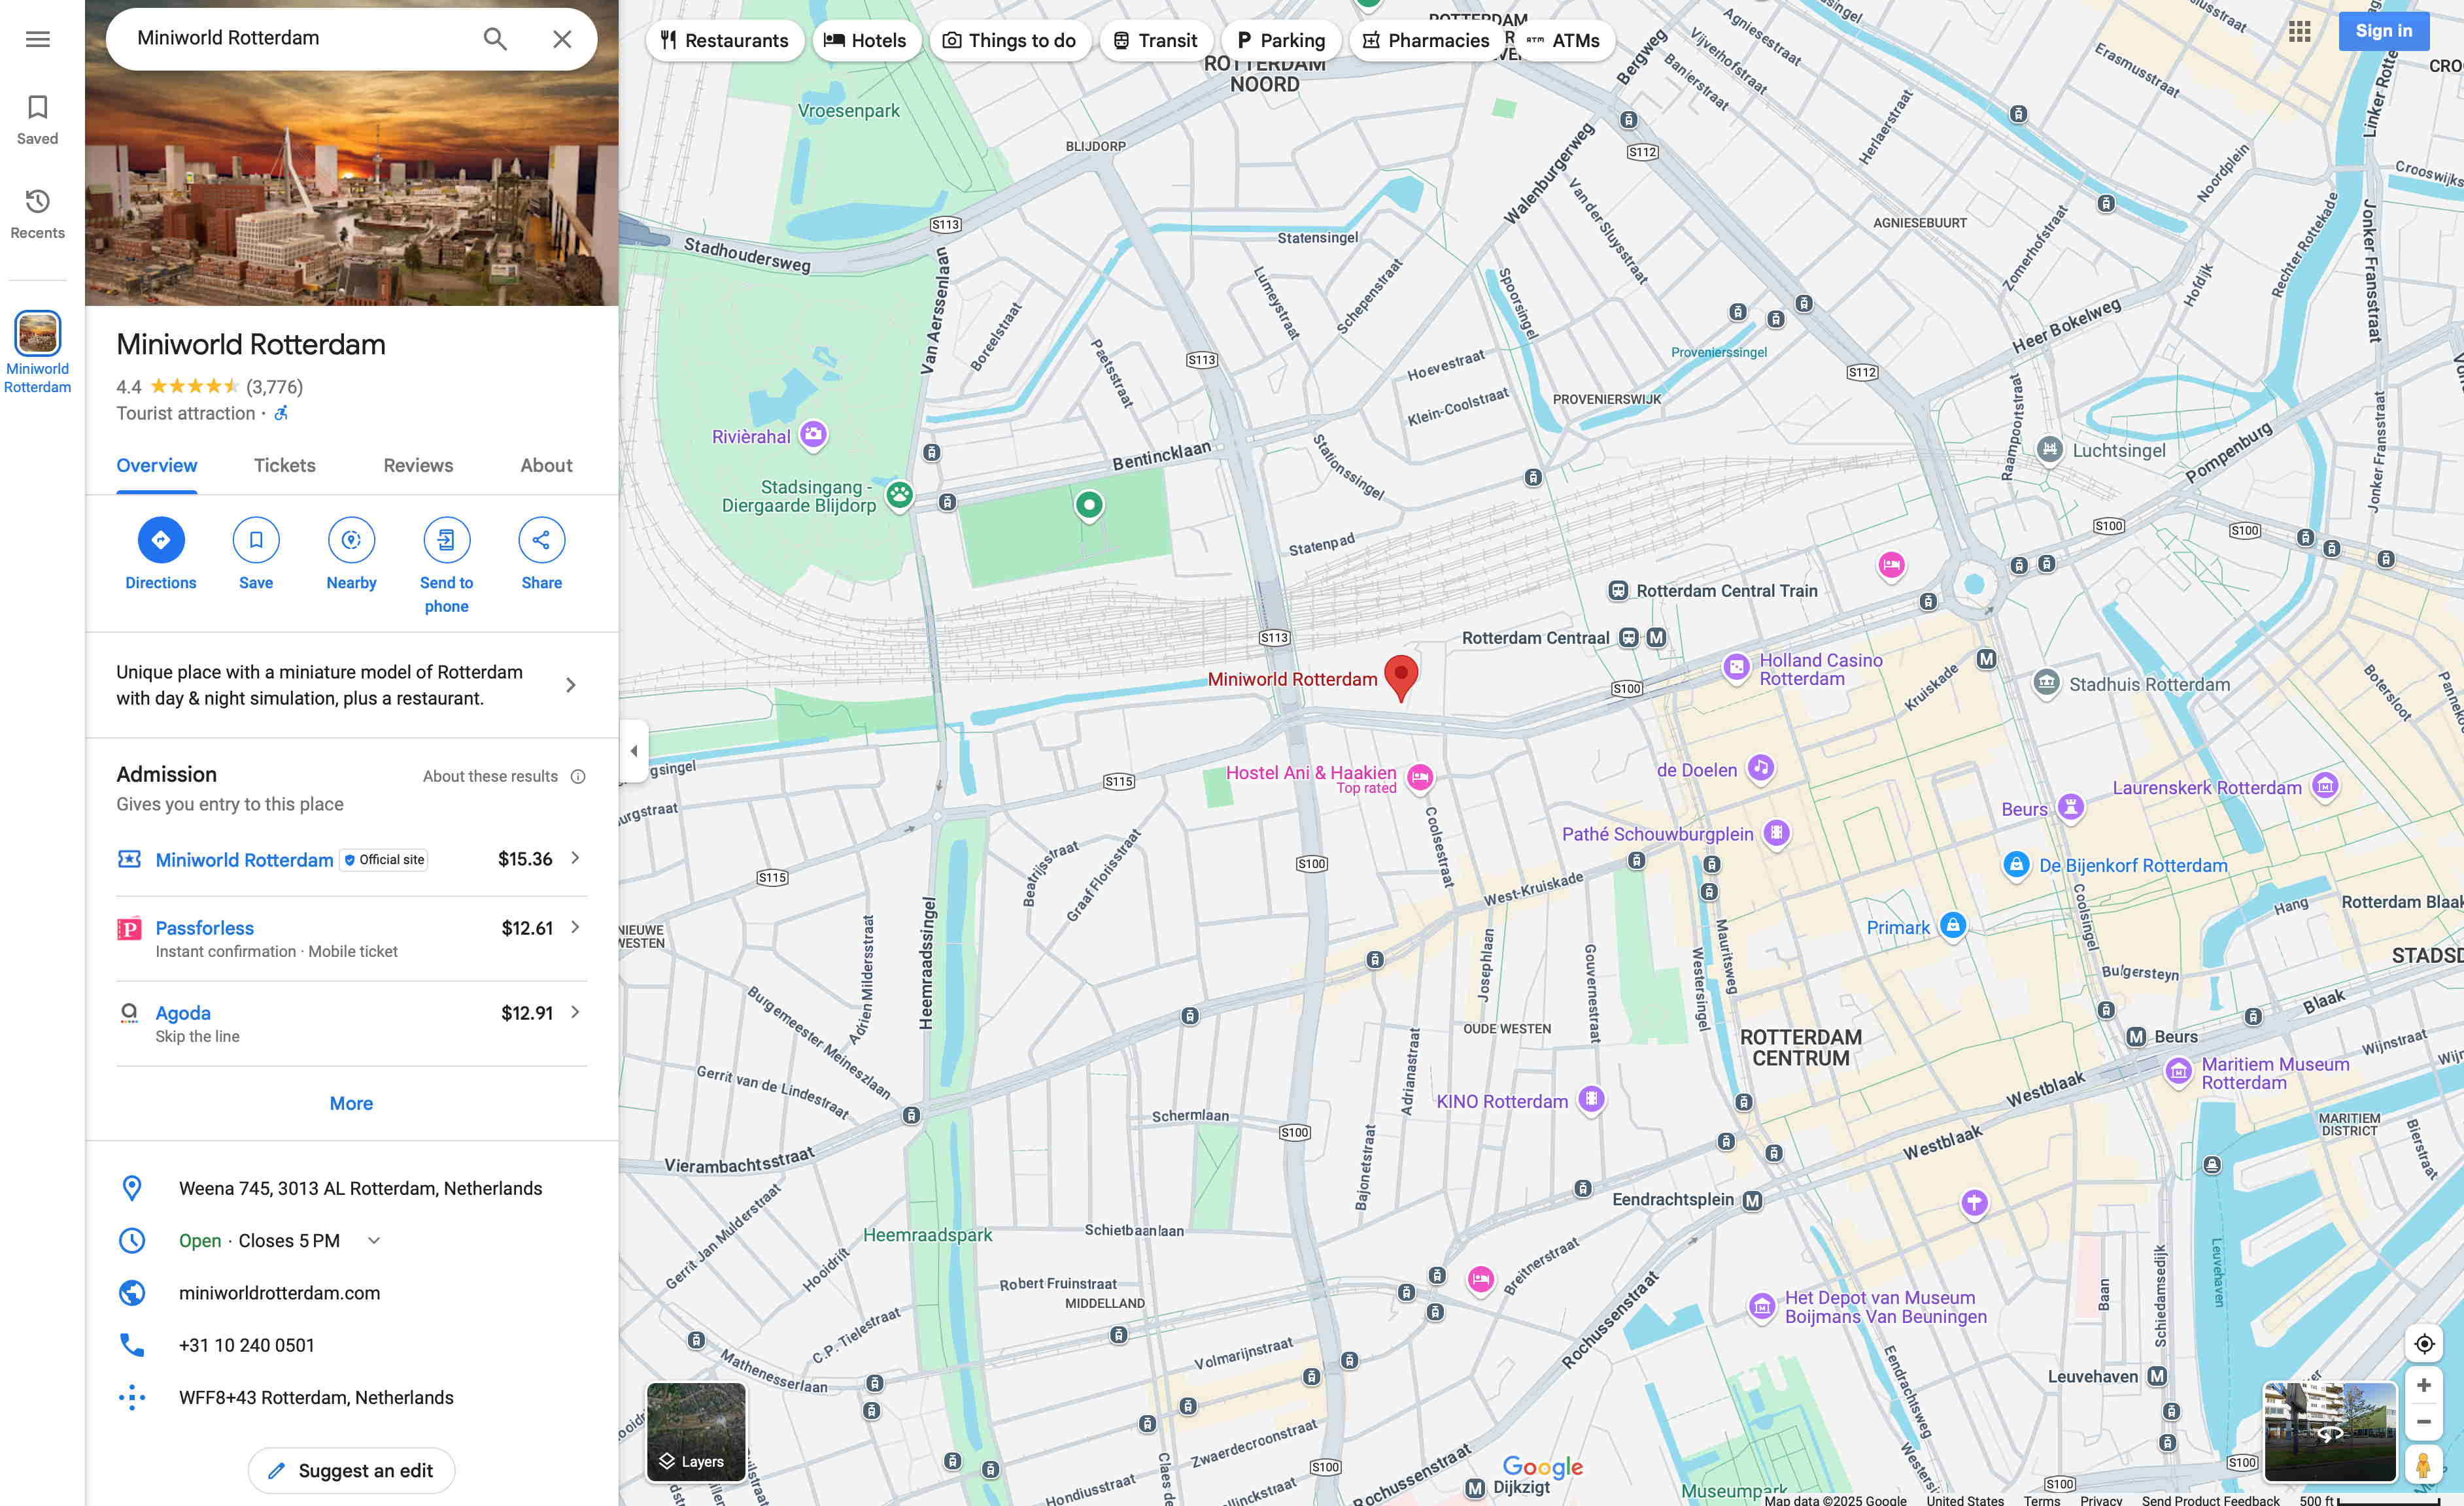Click the Suggest an edit button
The height and width of the screenshot is (1506, 2464).
coord(351,1471)
